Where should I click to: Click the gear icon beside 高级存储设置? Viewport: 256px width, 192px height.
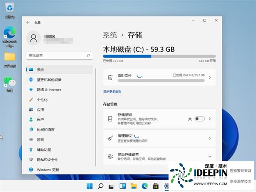(110, 157)
